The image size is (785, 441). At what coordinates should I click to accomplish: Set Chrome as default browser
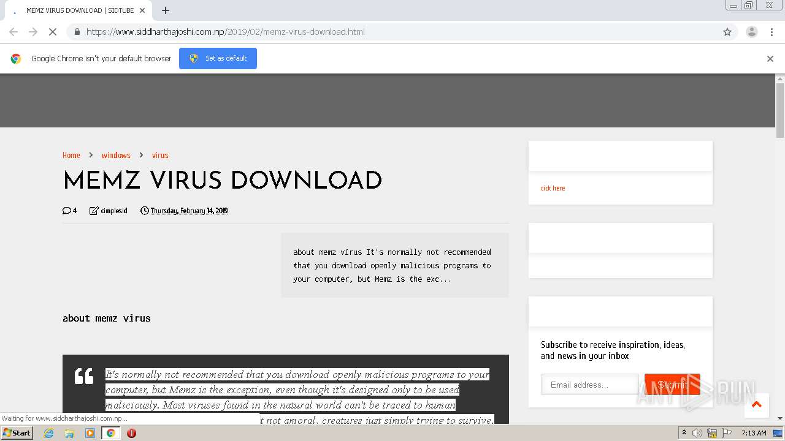218,58
